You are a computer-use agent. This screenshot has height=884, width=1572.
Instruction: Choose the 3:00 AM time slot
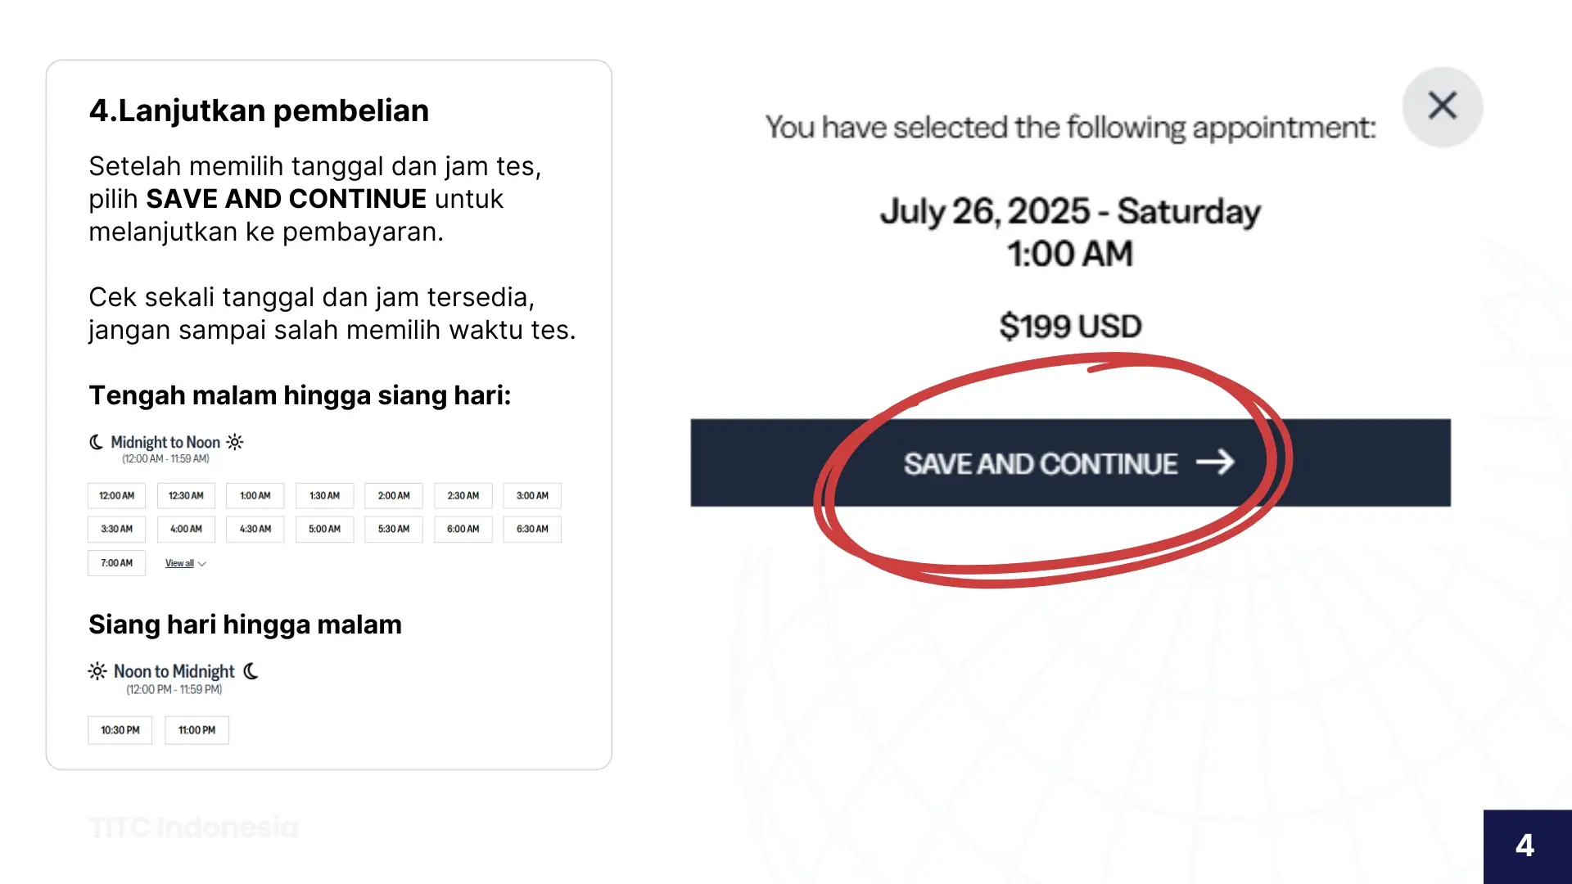coord(532,496)
